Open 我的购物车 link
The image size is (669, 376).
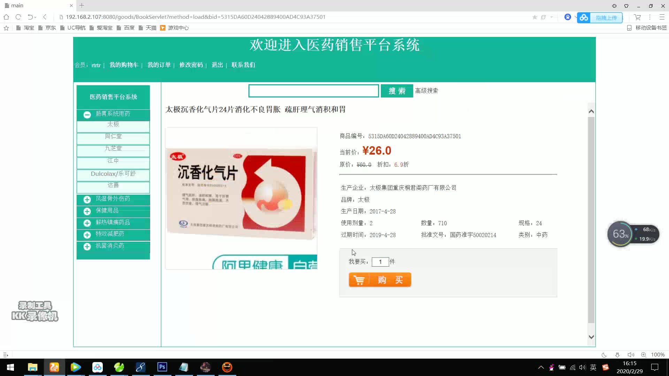point(124,65)
